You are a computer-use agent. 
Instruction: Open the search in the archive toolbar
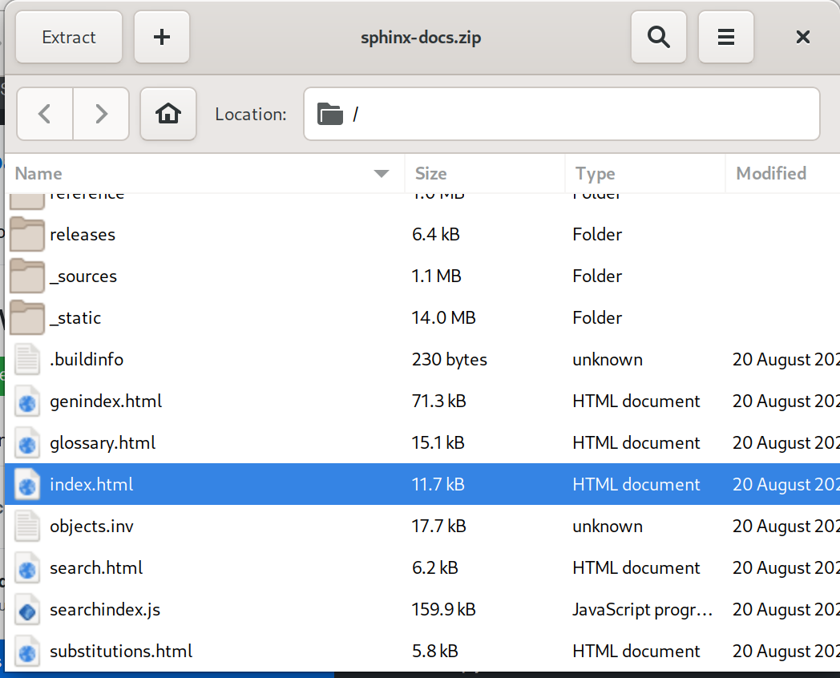[658, 37]
